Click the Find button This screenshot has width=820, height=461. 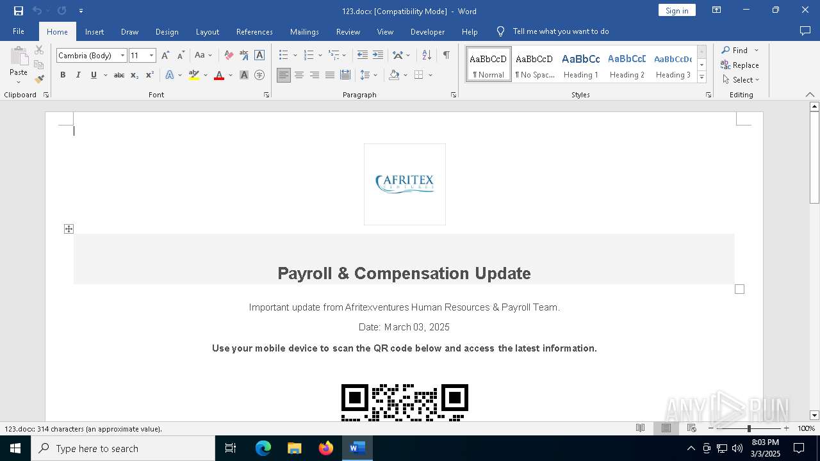(735, 50)
